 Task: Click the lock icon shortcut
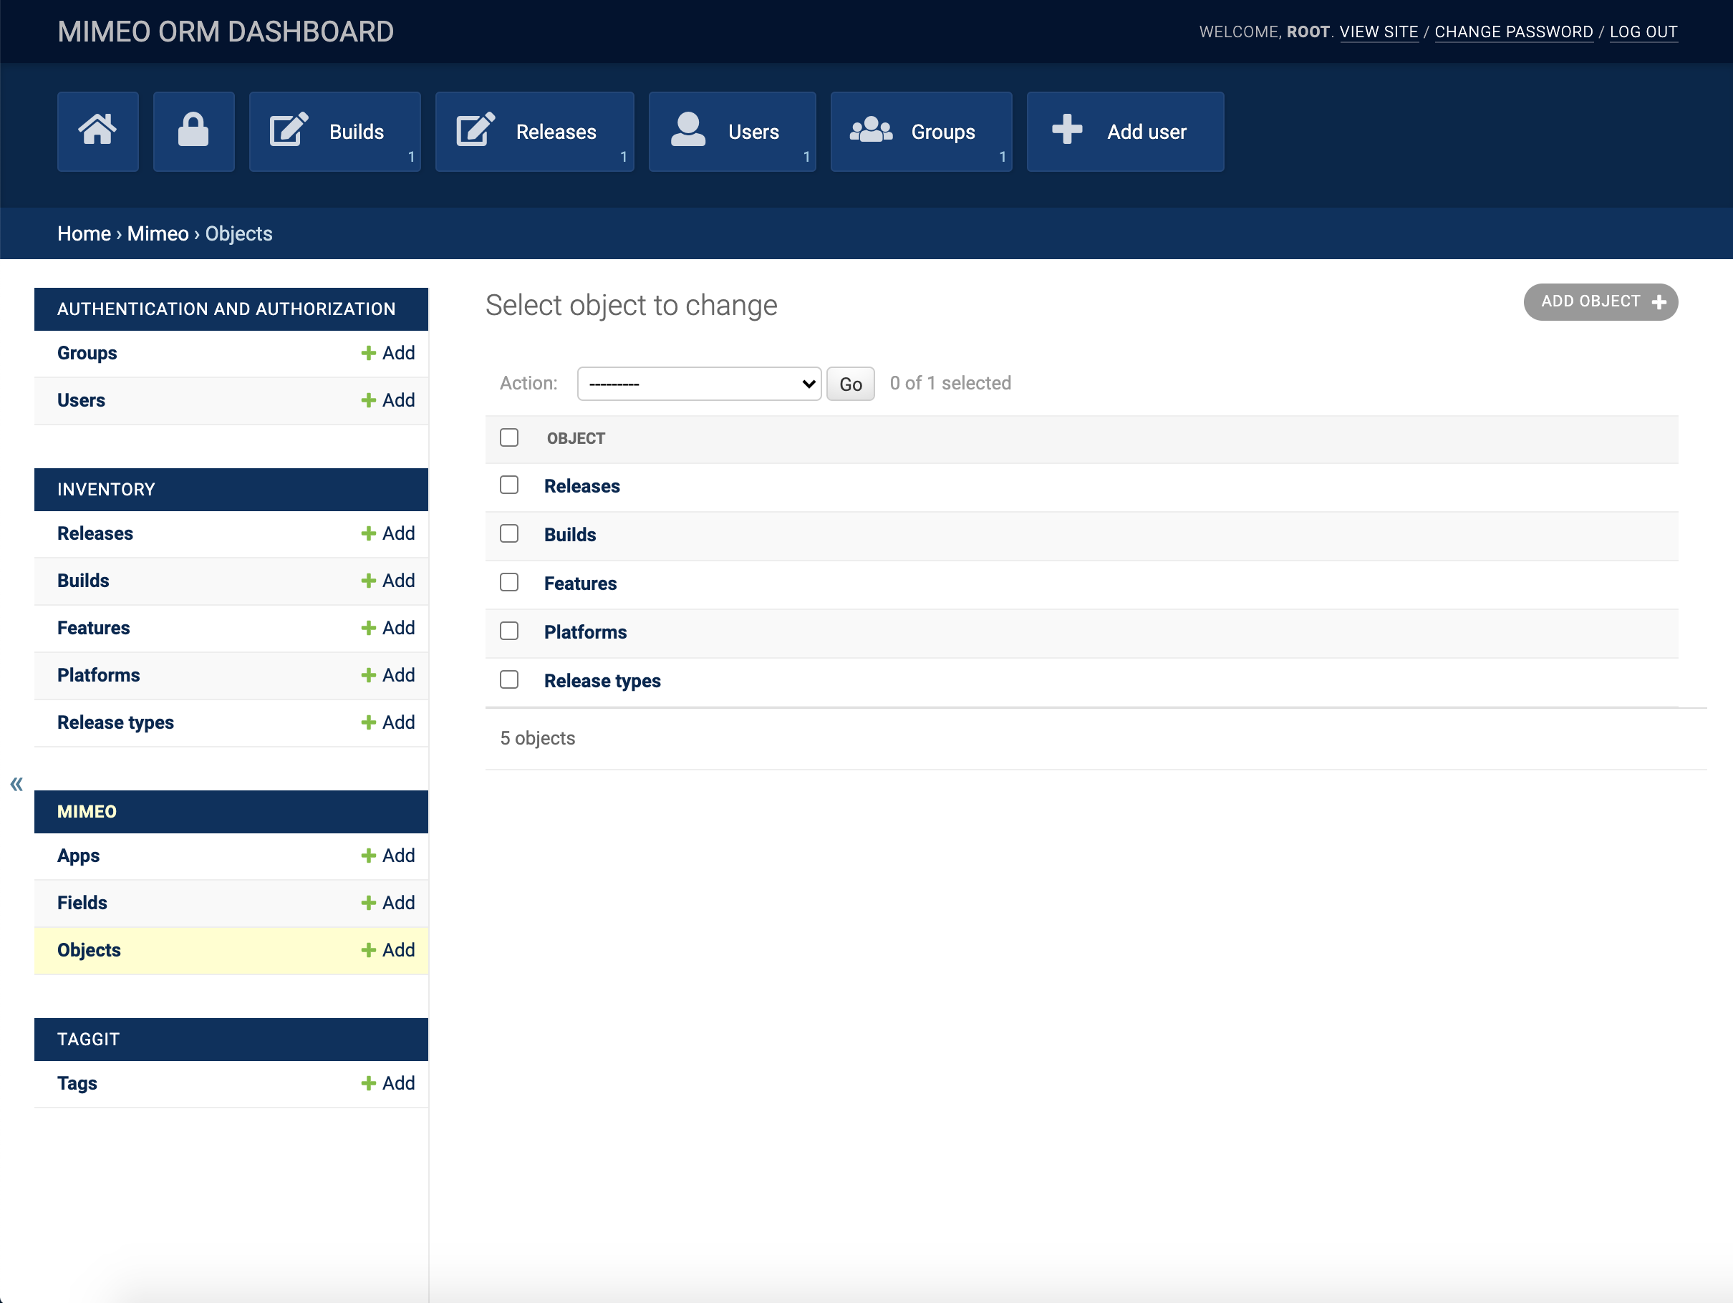click(x=193, y=132)
